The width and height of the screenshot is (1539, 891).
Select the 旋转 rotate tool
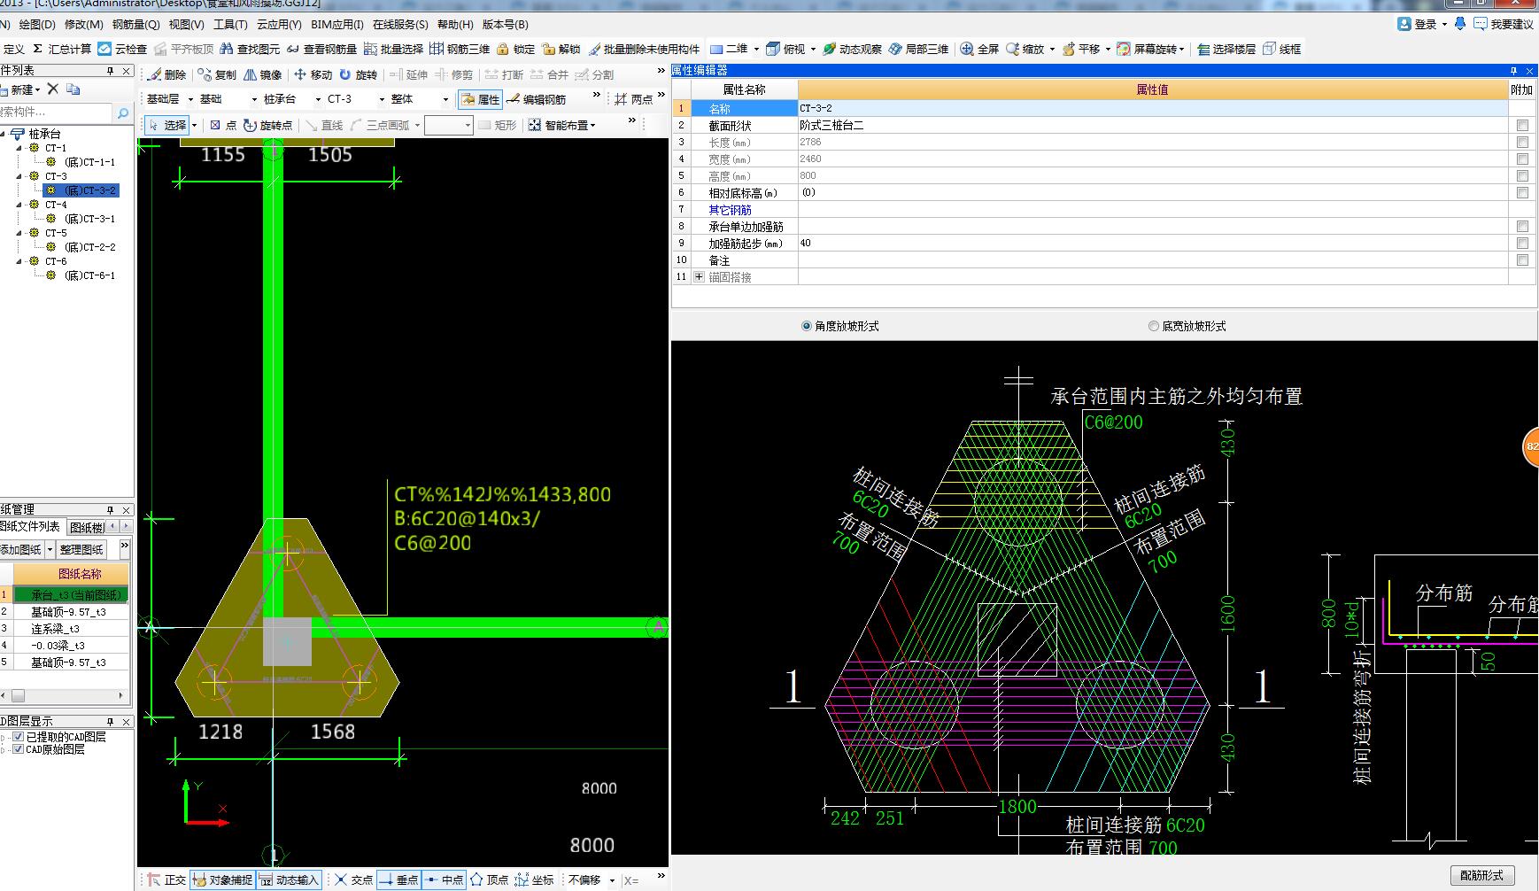click(x=359, y=74)
